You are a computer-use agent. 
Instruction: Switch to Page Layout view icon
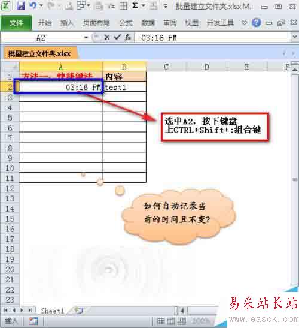point(171,321)
